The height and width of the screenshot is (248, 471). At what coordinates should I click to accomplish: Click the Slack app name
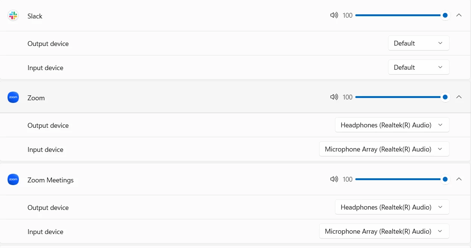pos(35,16)
